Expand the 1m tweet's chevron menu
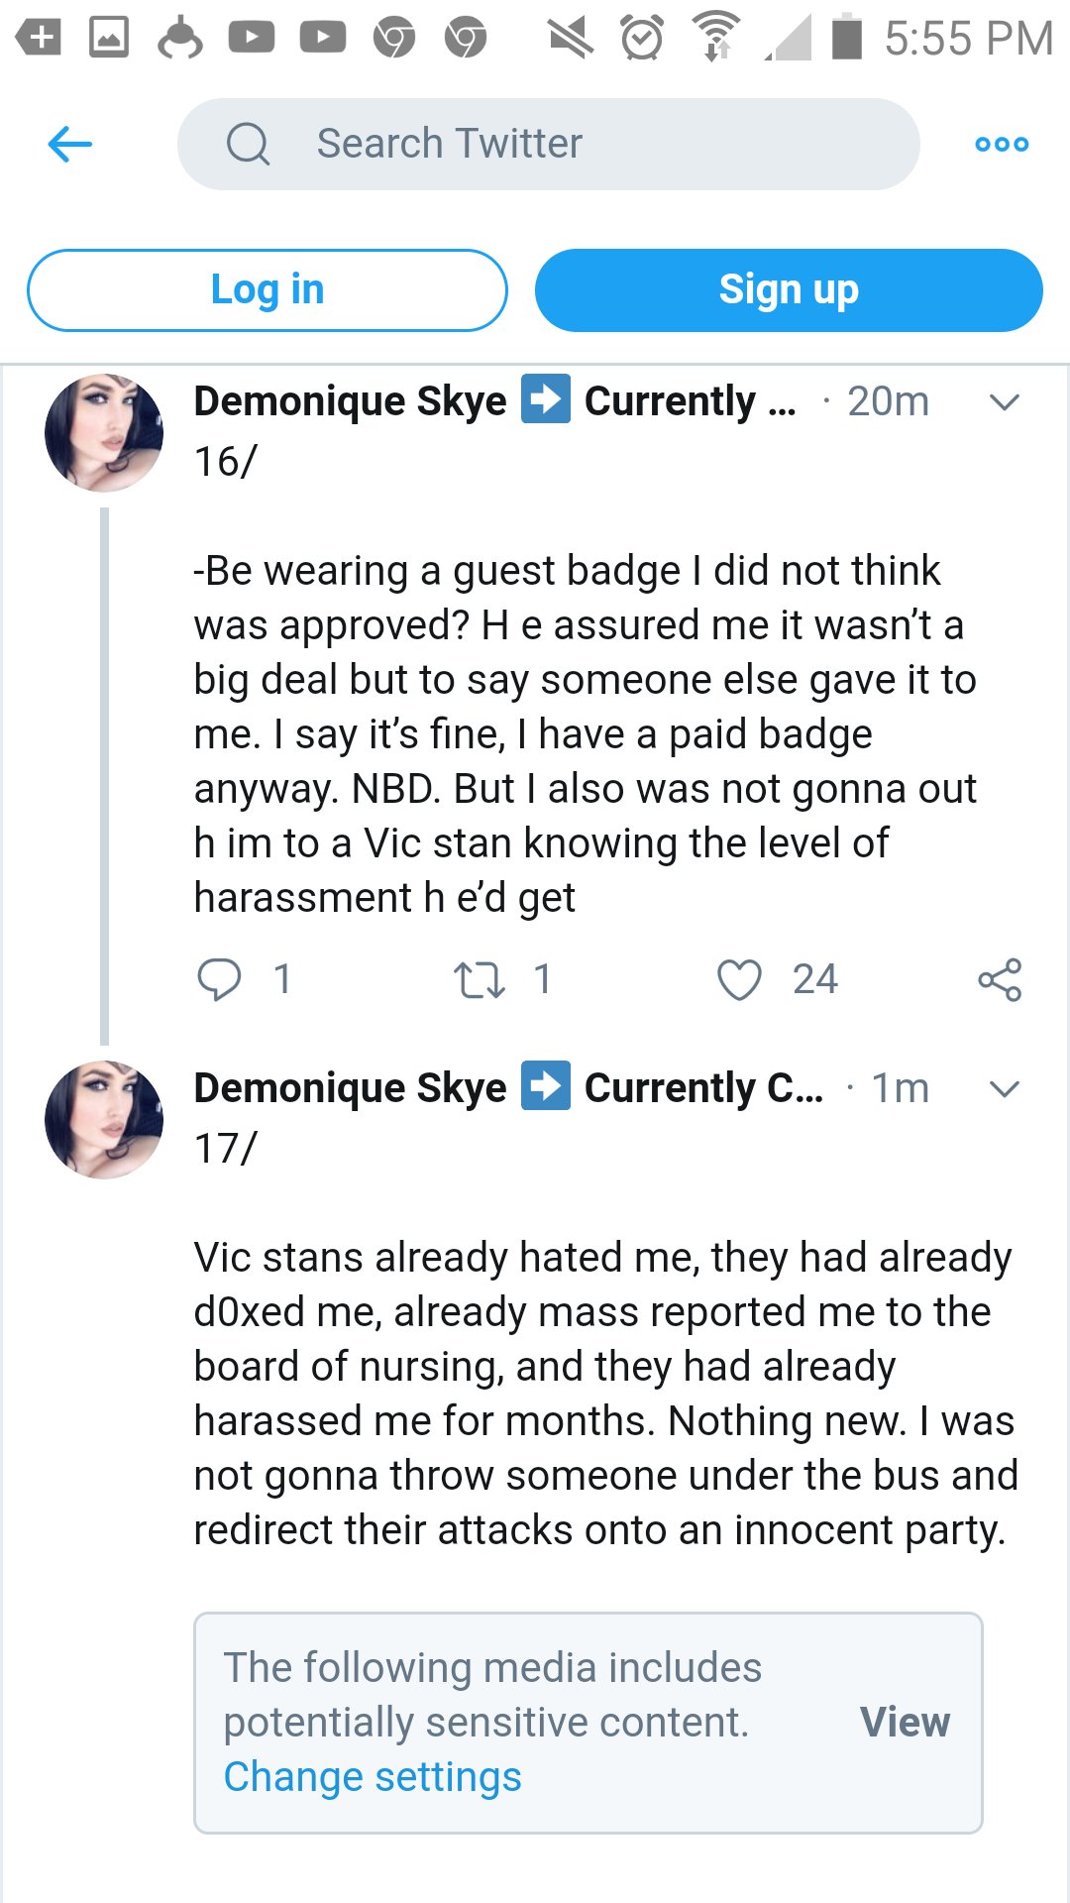This screenshot has width=1070, height=1903. click(x=1005, y=1089)
